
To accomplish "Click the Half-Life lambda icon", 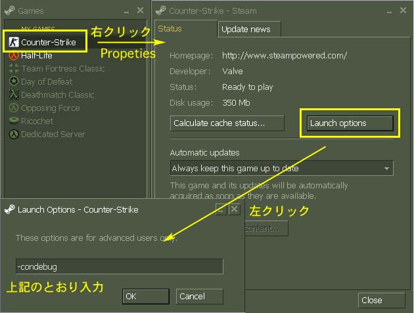I will [14, 55].
